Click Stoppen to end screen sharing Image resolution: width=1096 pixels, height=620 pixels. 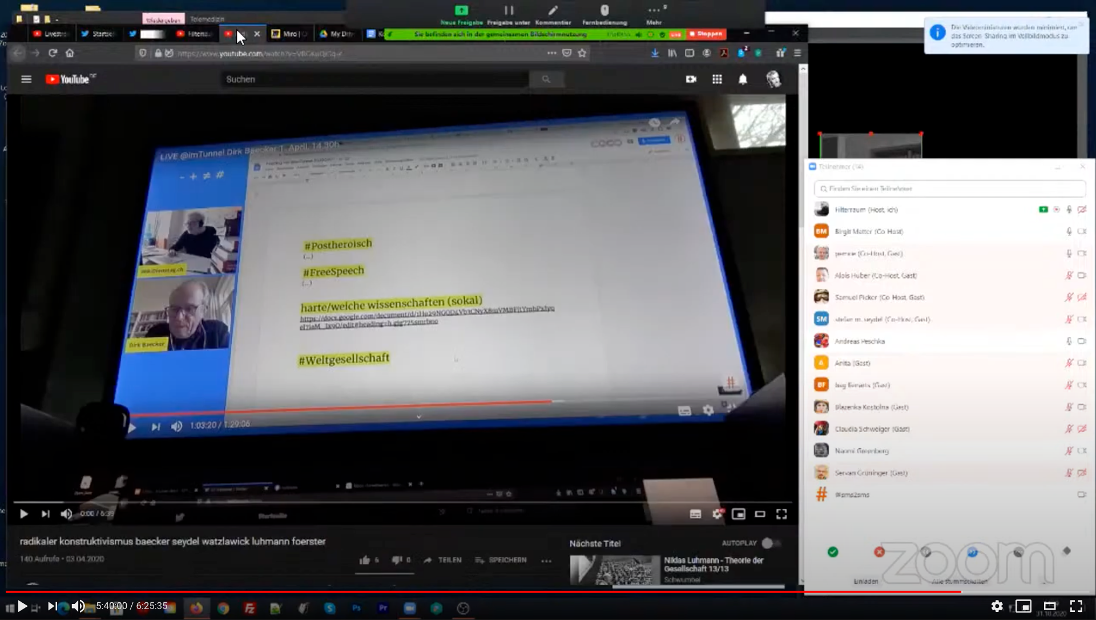[x=706, y=34]
